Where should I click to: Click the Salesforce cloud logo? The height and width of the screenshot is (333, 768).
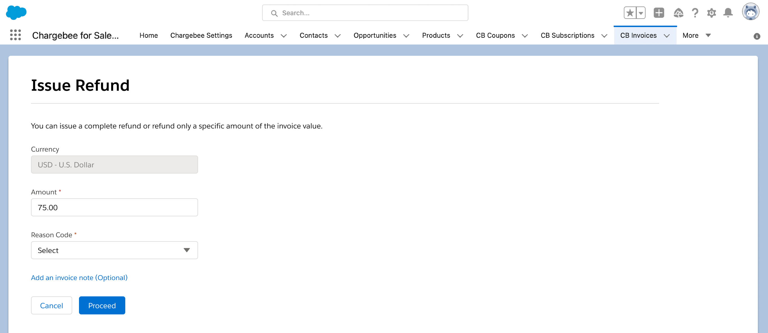click(16, 12)
